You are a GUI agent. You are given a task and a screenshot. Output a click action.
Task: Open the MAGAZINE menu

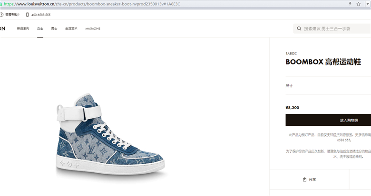93,28
